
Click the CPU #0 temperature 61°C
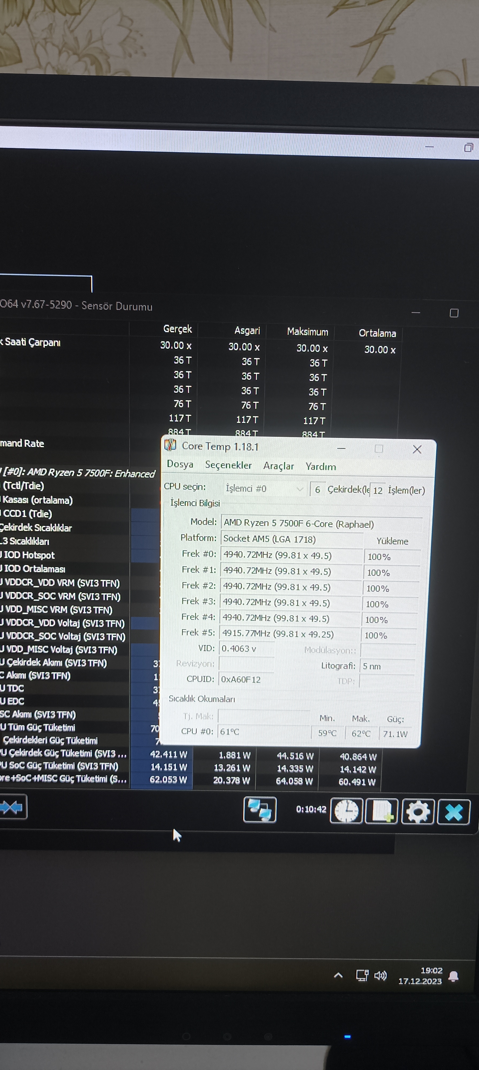point(264,731)
